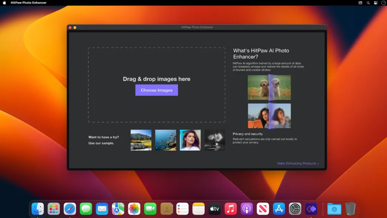Open Photos from the Dock
This screenshot has width=387, height=218.
coord(134,209)
